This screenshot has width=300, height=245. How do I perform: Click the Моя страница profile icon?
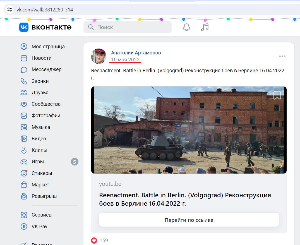coord(24,47)
